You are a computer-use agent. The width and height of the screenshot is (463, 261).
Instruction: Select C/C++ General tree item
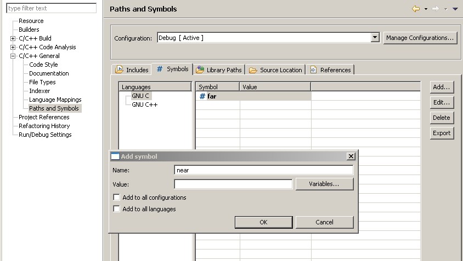pyautogui.click(x=39, y=56)
